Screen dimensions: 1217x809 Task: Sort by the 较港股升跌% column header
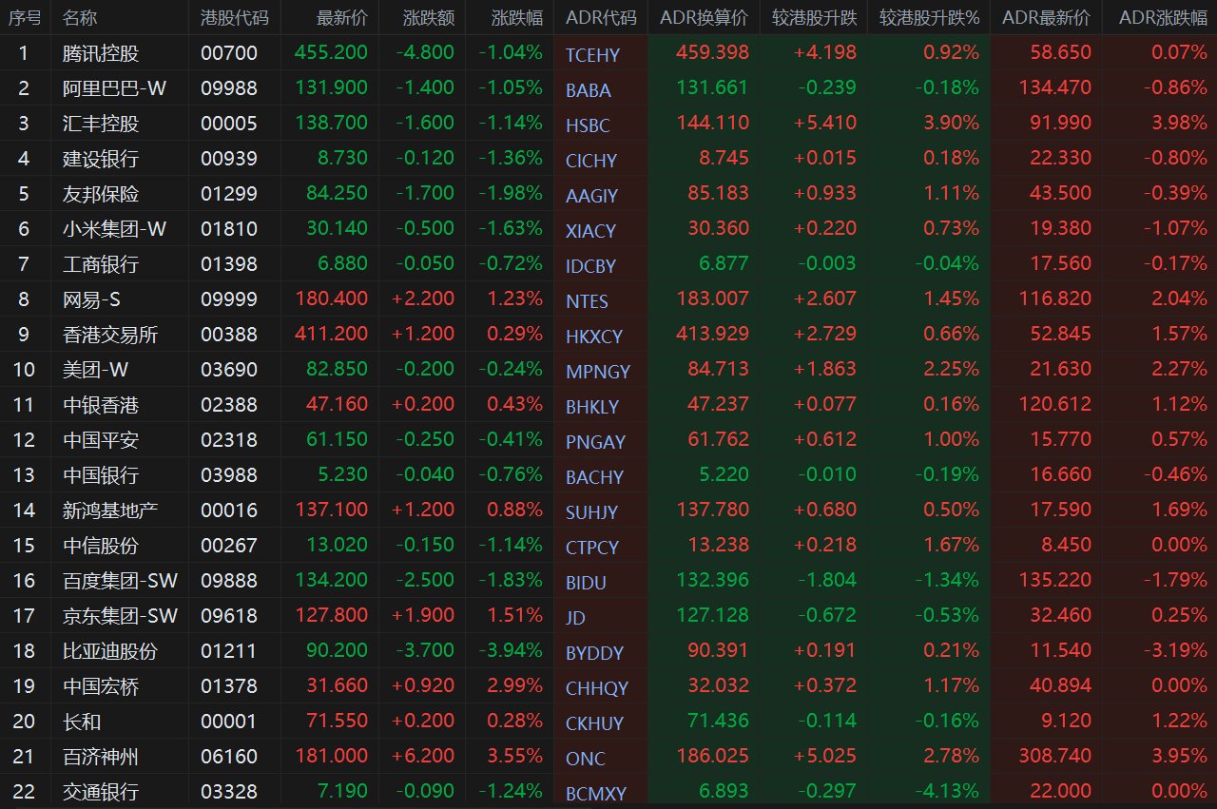click(929, 17)
